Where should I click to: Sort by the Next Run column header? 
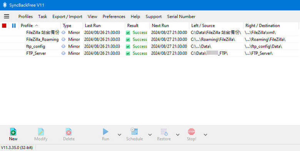pos(170,26)
